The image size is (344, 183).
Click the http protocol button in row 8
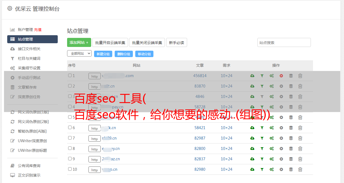coord(95,149)
